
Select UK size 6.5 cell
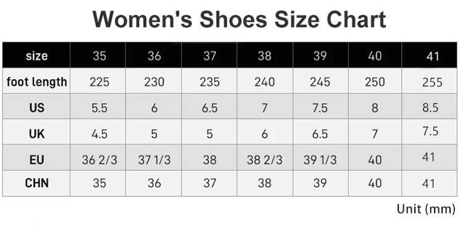[320, 134]
